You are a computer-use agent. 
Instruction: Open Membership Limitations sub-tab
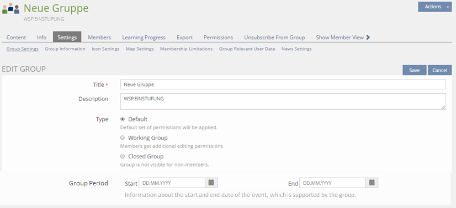point(187,49)
